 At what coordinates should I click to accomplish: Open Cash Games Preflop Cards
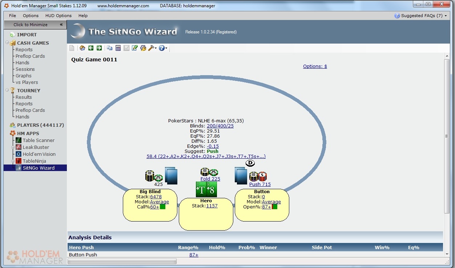pos(30,56)
